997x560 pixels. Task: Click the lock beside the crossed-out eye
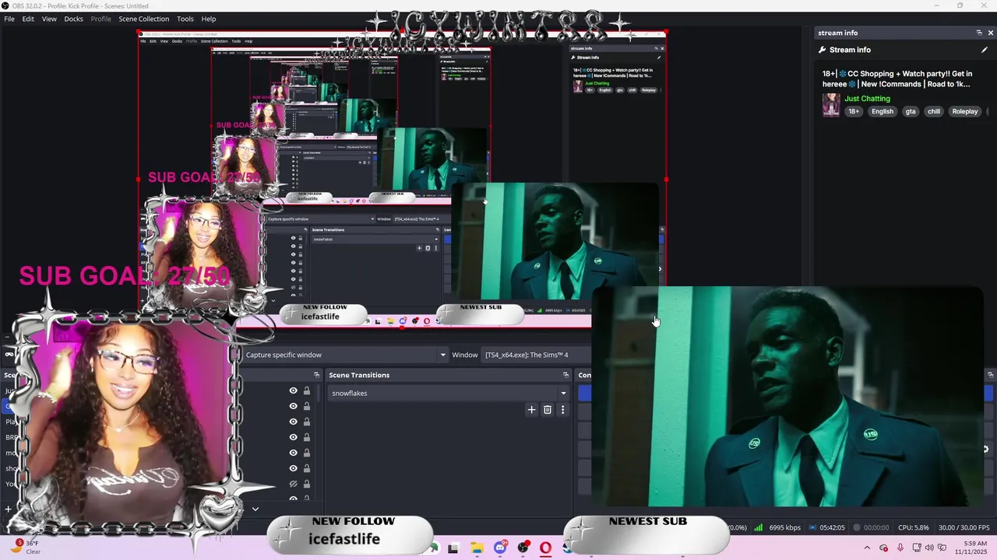point(307,484)
